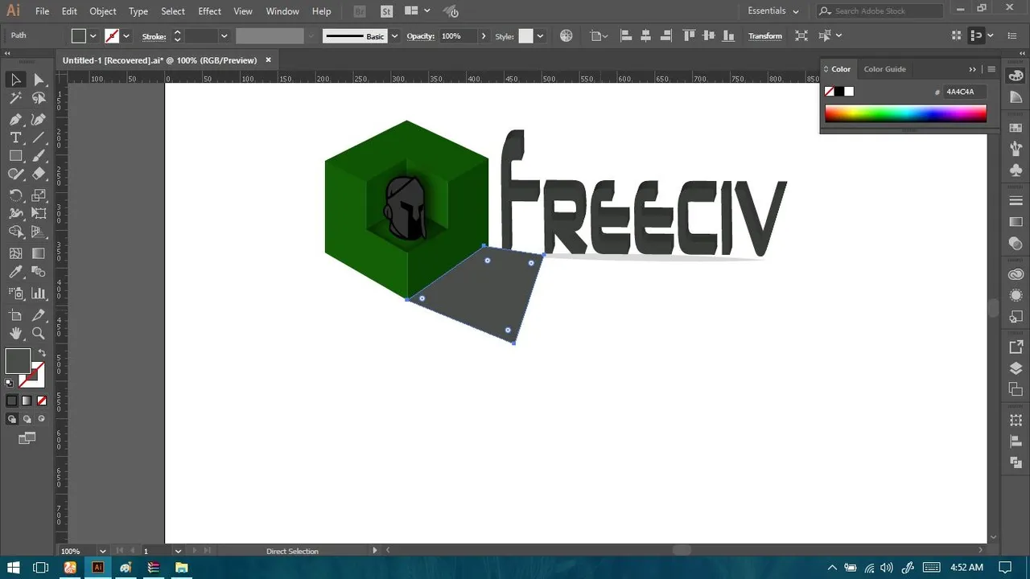Select the Symbol Sprayer tool
This screenshot has width=1030, height=579.
[15, 294]
